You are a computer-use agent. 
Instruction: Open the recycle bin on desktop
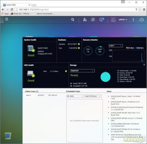(x=8, y=136)
